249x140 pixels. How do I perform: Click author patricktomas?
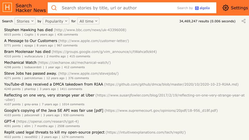[x=33, y=78]
